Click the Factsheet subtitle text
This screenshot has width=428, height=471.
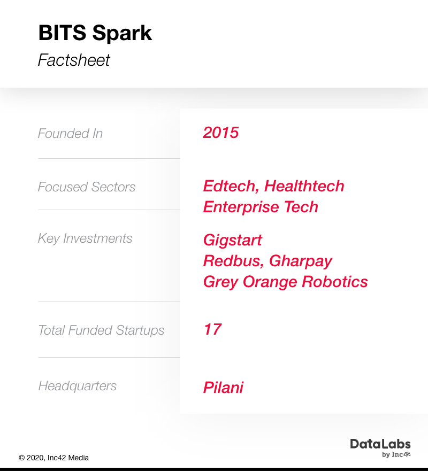point(74,60)
